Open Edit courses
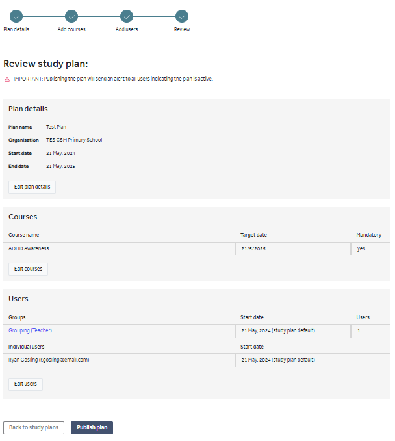The height and width of the screenshot is (441, 395). [x=28, y=269]
